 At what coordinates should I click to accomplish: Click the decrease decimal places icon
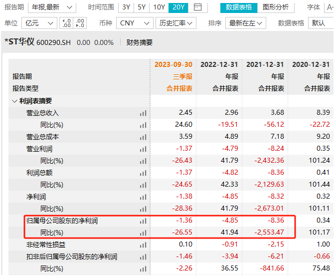click(x=80, y=23)
